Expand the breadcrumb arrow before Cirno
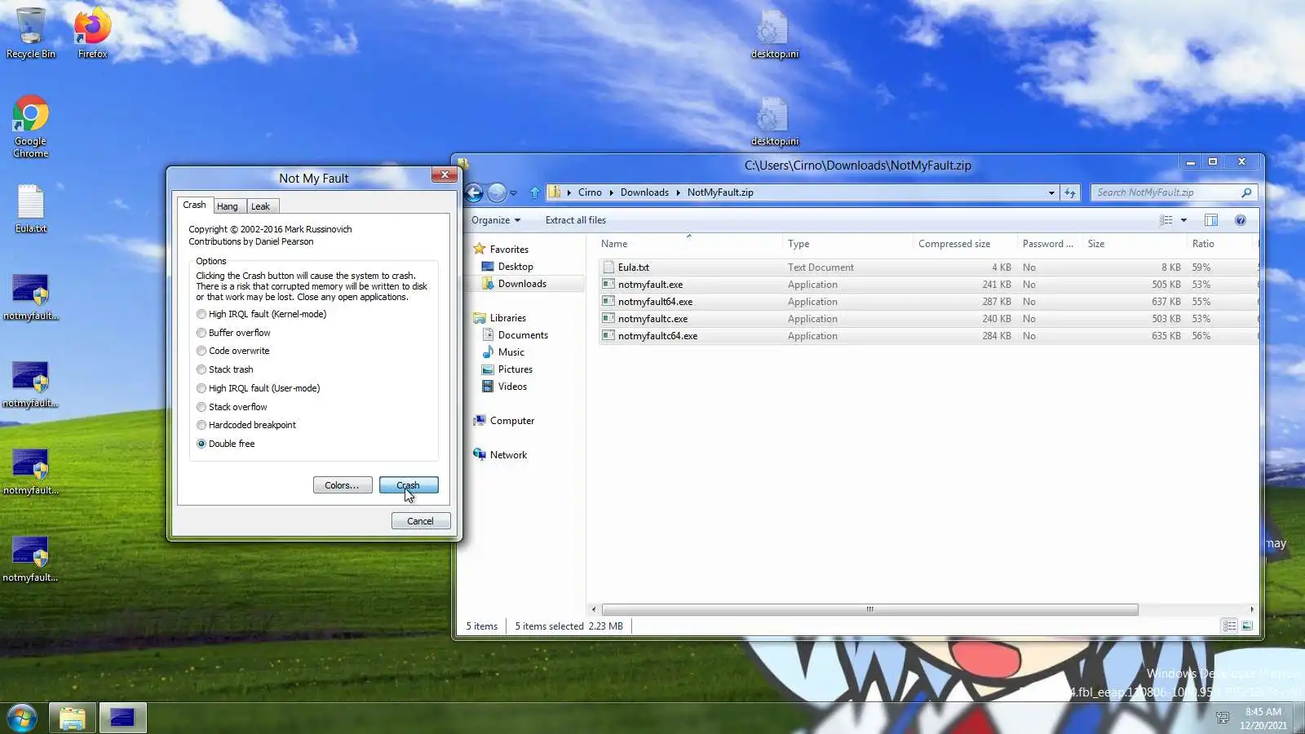 coord(569,192)
